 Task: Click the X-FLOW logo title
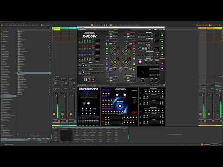click(90, 37)
